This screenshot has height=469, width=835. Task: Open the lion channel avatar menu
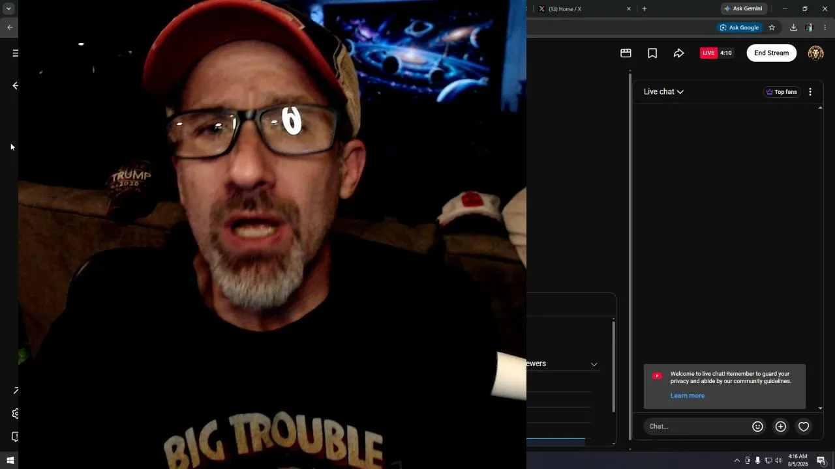coord(816,53)
